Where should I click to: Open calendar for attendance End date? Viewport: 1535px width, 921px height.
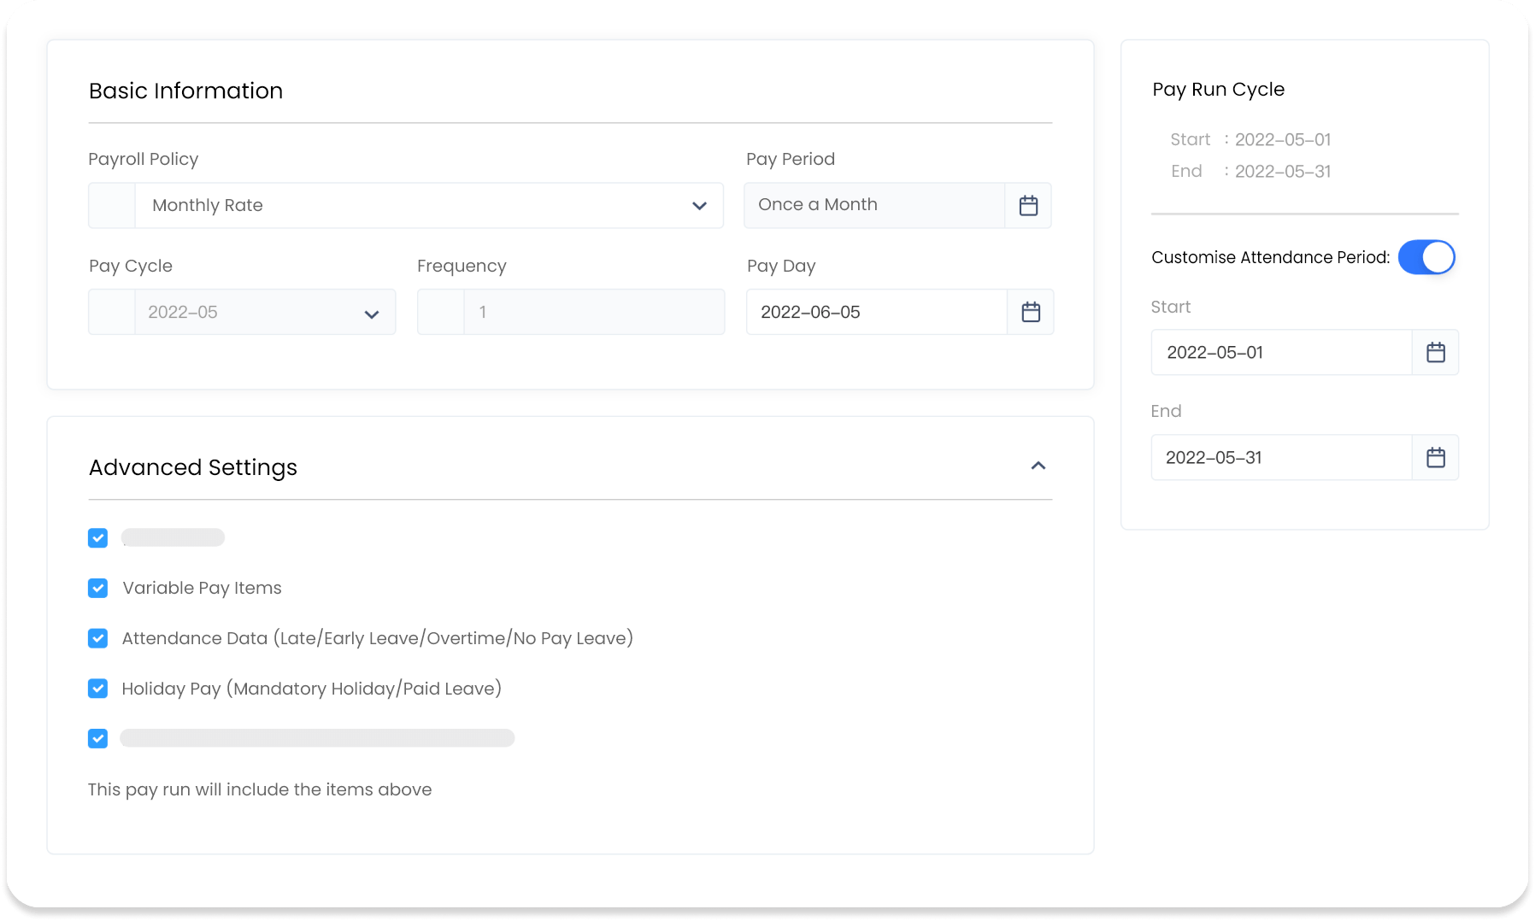pos(1436,457)
